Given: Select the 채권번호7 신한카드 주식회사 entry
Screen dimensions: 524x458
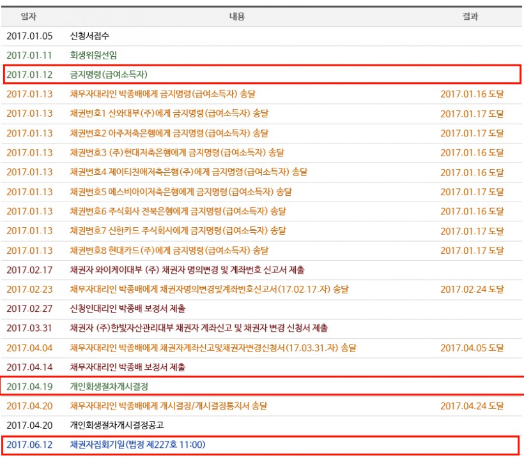Looking at the screenshot, I should tap(178, 230).
